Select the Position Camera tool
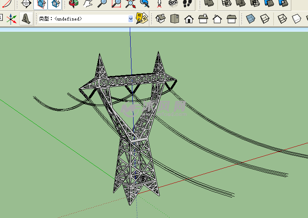The width and height of the screenshot is (308, 218). tap(159, 4)
